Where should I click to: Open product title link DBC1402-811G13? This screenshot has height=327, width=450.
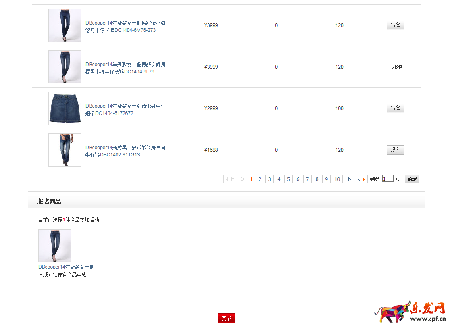pyautogui.click(x=125, y=151)
